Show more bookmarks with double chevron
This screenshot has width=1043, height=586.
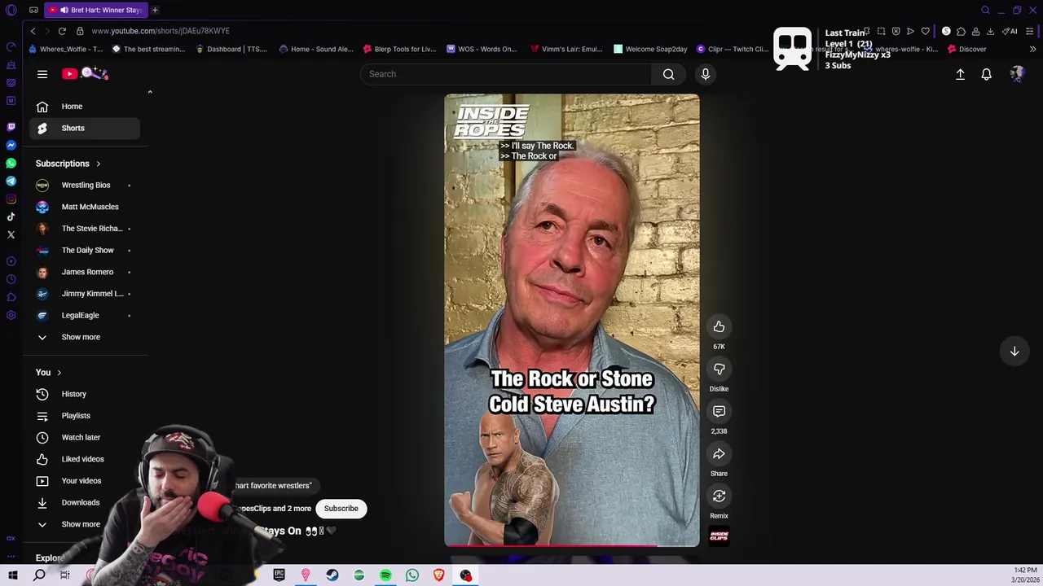tap(1032, 49)
